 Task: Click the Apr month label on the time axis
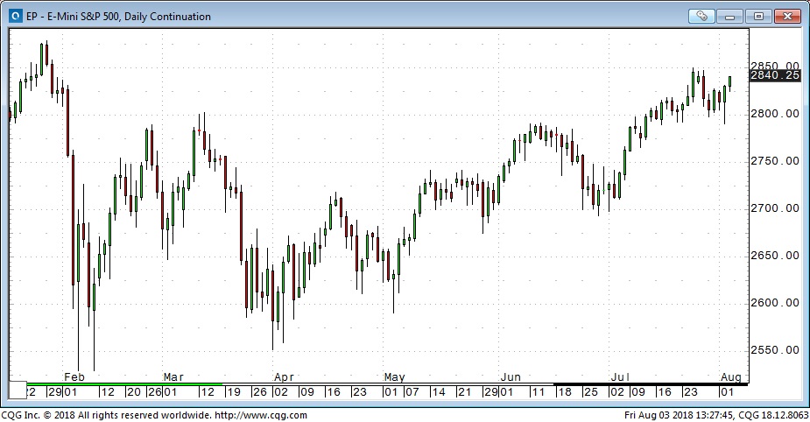pyautogui.click(x=284, y=377)
